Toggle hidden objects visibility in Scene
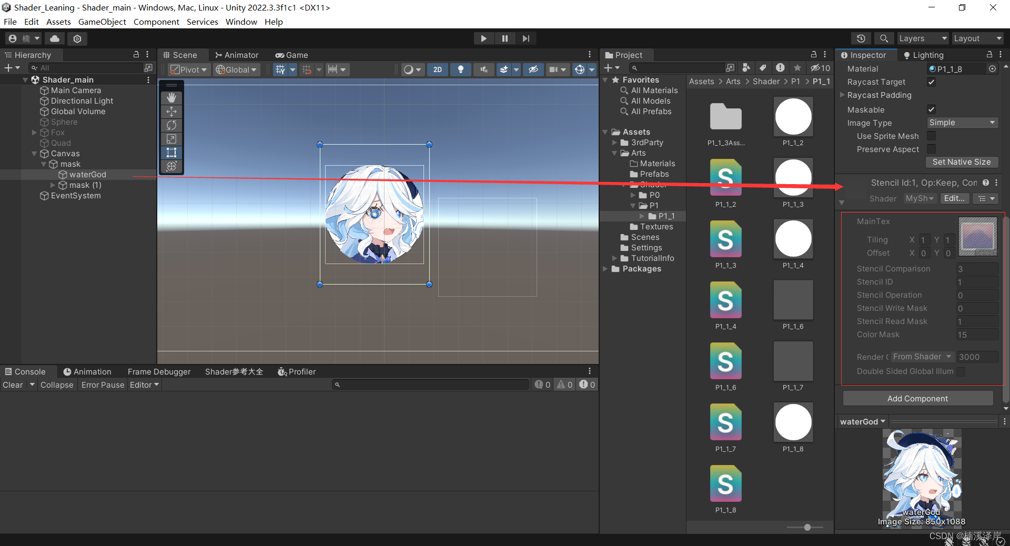 click(x=533, y=69)
